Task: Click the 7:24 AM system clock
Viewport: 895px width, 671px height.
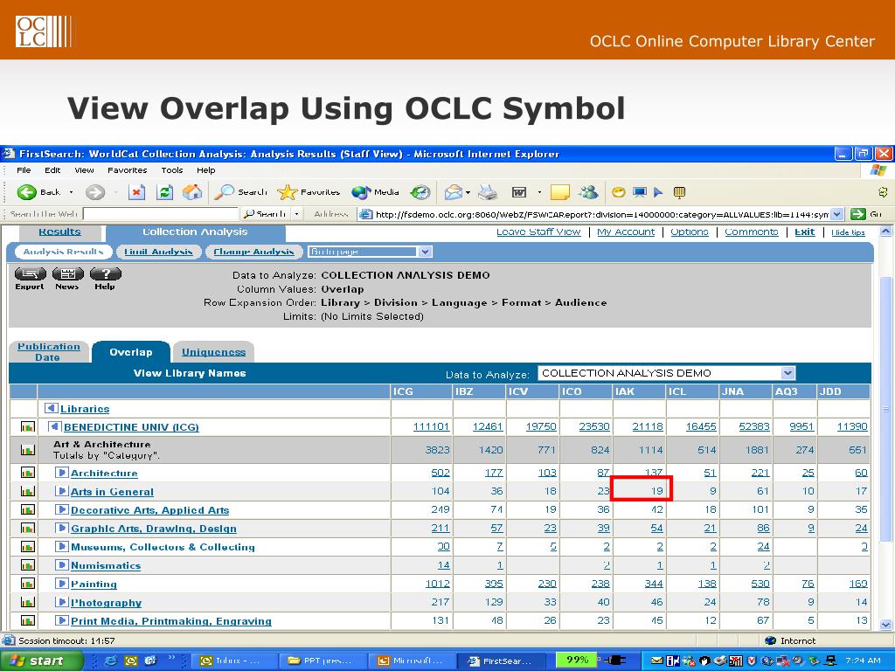Action: pos(863,661)
